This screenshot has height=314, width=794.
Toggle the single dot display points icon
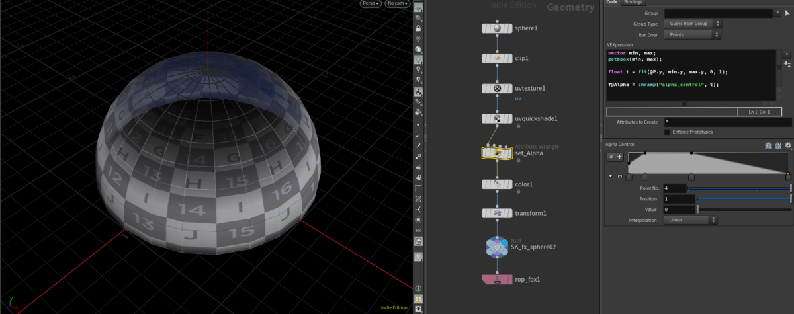point(419,124)
